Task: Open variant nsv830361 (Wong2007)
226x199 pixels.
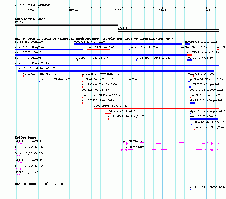Action: point(30,42)
